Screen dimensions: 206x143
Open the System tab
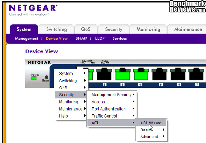(x=24, y=29)
